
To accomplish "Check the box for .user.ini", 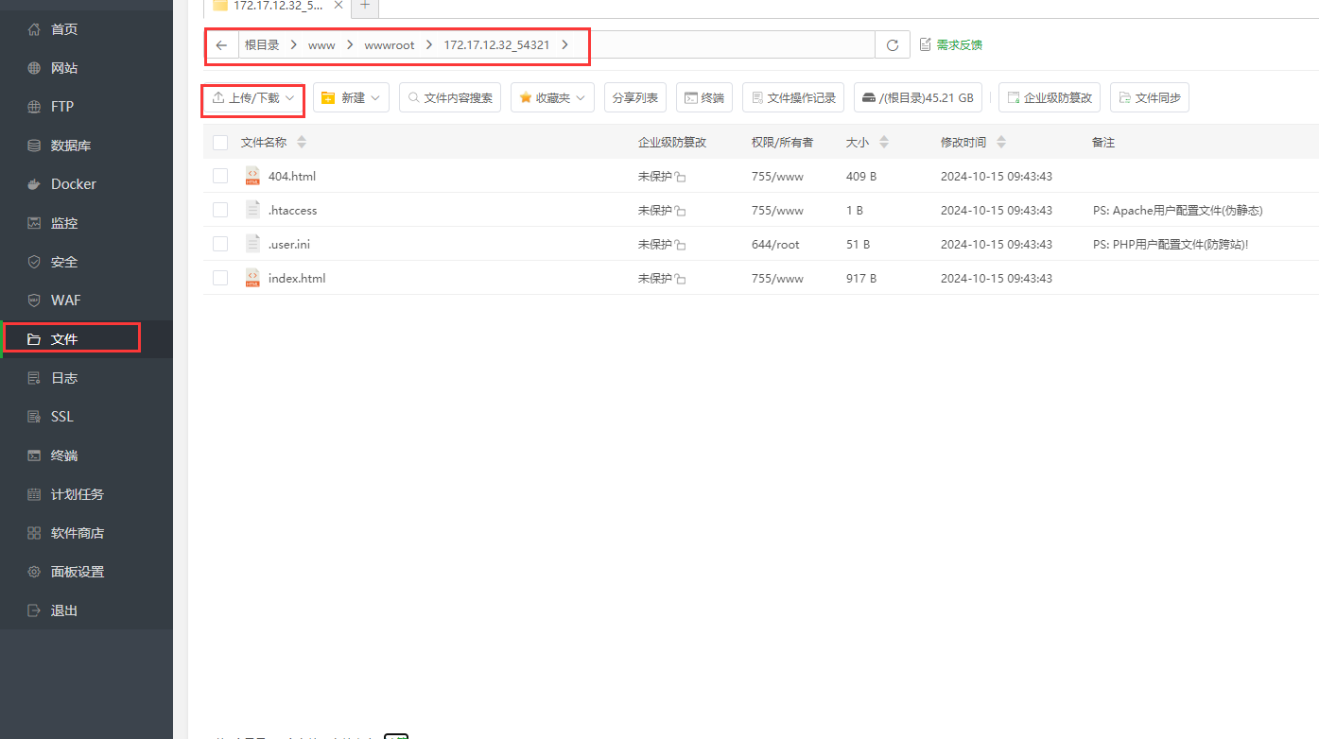I will (x=220, y=244).
